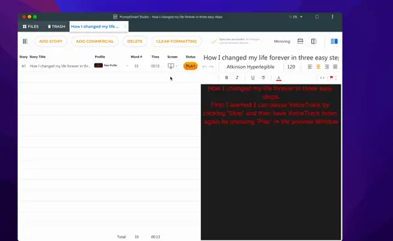Click the Clear Formatting button
The height and width of the screenshot is (241, 393).
[176, 41]
